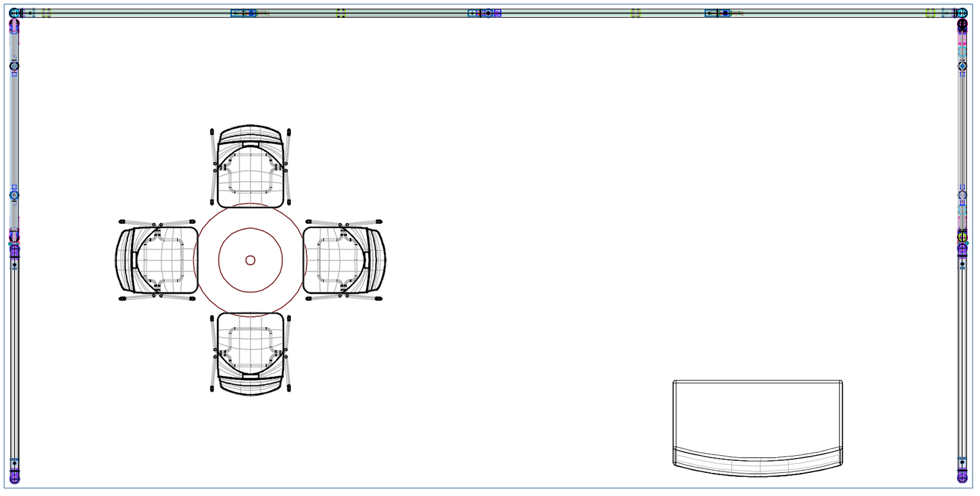Viewport: 980px width, 496px height.
Task: Click the bottom-left corner post connector
Action: coord(14,477)
